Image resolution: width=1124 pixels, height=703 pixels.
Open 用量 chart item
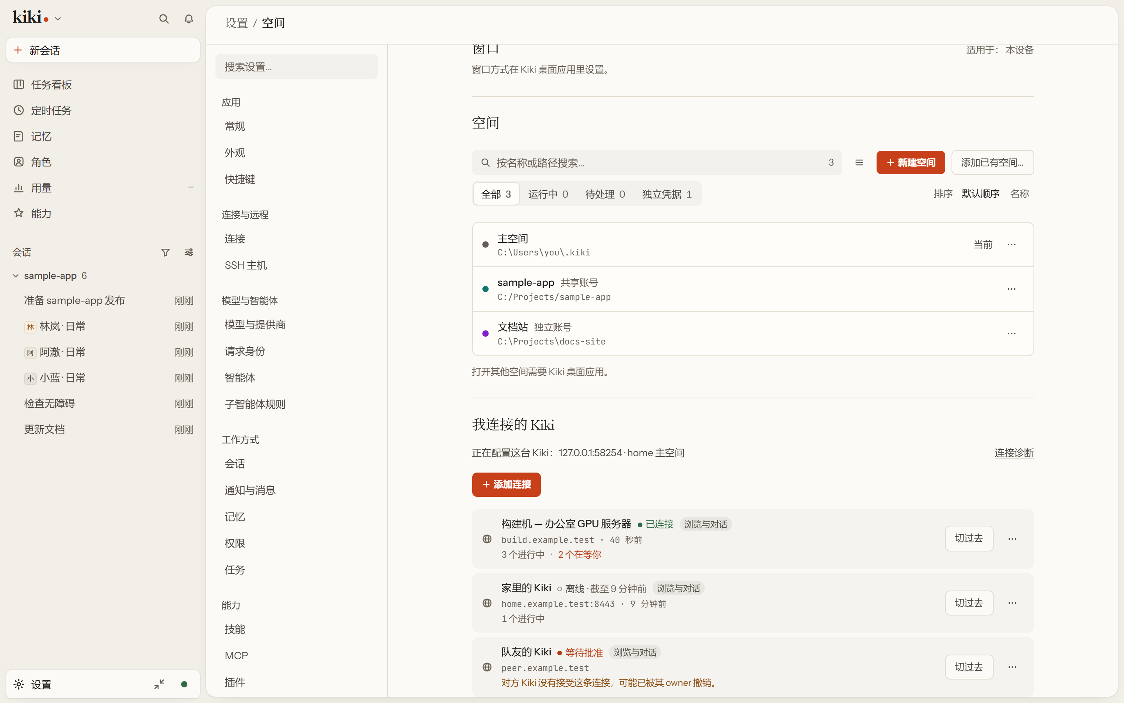103,188
